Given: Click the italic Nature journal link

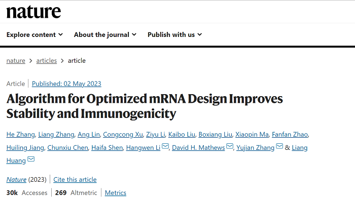Looking at the screenshot, I should click(16, 180).
